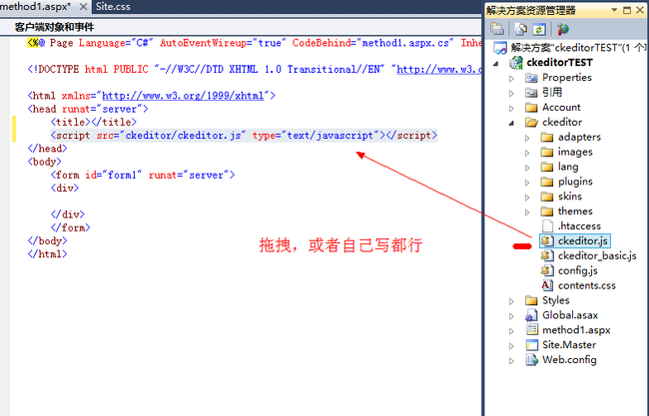Image resolution: width=649 pixels, height=416 pixels.
Task: Expand the method1.aspx node
Action: click(511, 331)
